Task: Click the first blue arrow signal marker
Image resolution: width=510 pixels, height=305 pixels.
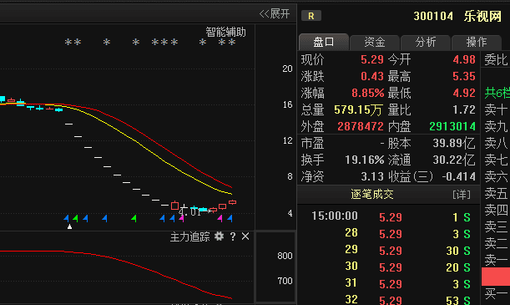Action: click(x=66, y=218)
